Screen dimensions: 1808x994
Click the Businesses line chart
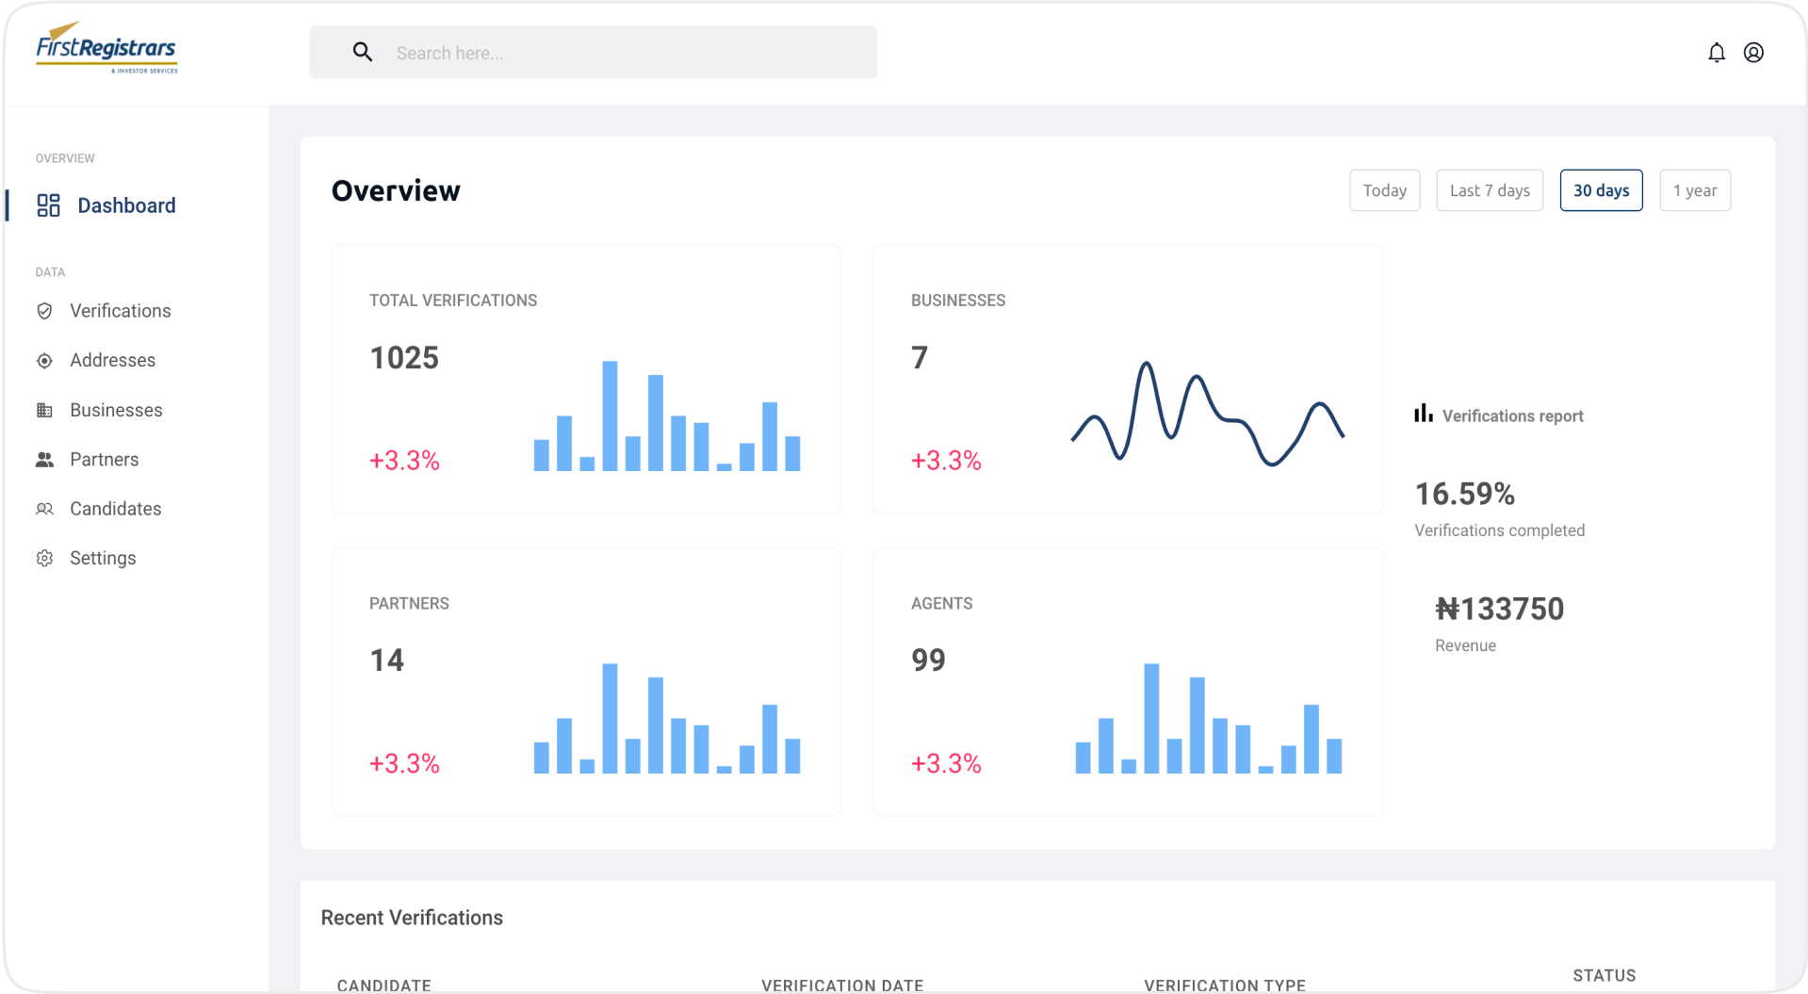click(1207, 415)
